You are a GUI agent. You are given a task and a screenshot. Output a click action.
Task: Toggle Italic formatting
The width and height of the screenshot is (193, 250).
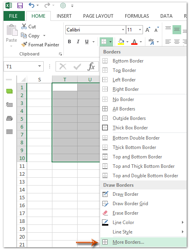78,42
